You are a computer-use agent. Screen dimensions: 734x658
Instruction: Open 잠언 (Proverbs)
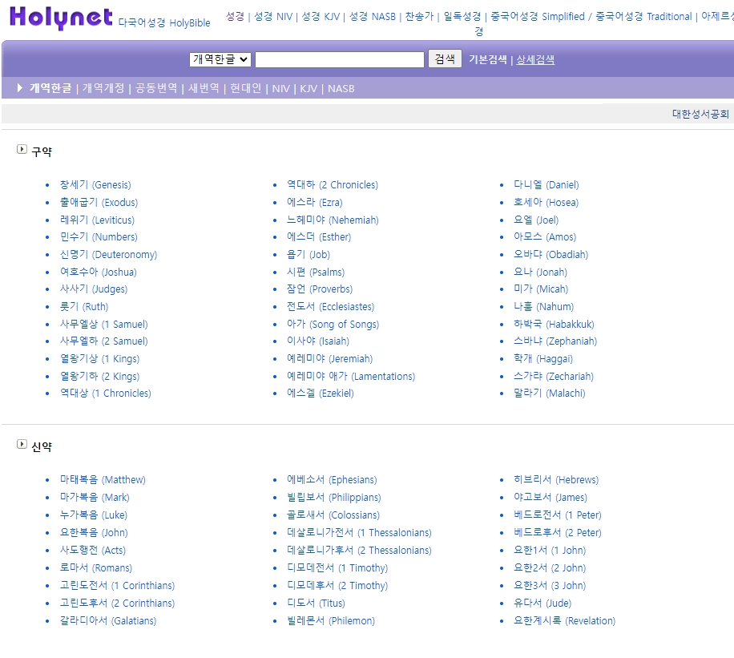320,289
